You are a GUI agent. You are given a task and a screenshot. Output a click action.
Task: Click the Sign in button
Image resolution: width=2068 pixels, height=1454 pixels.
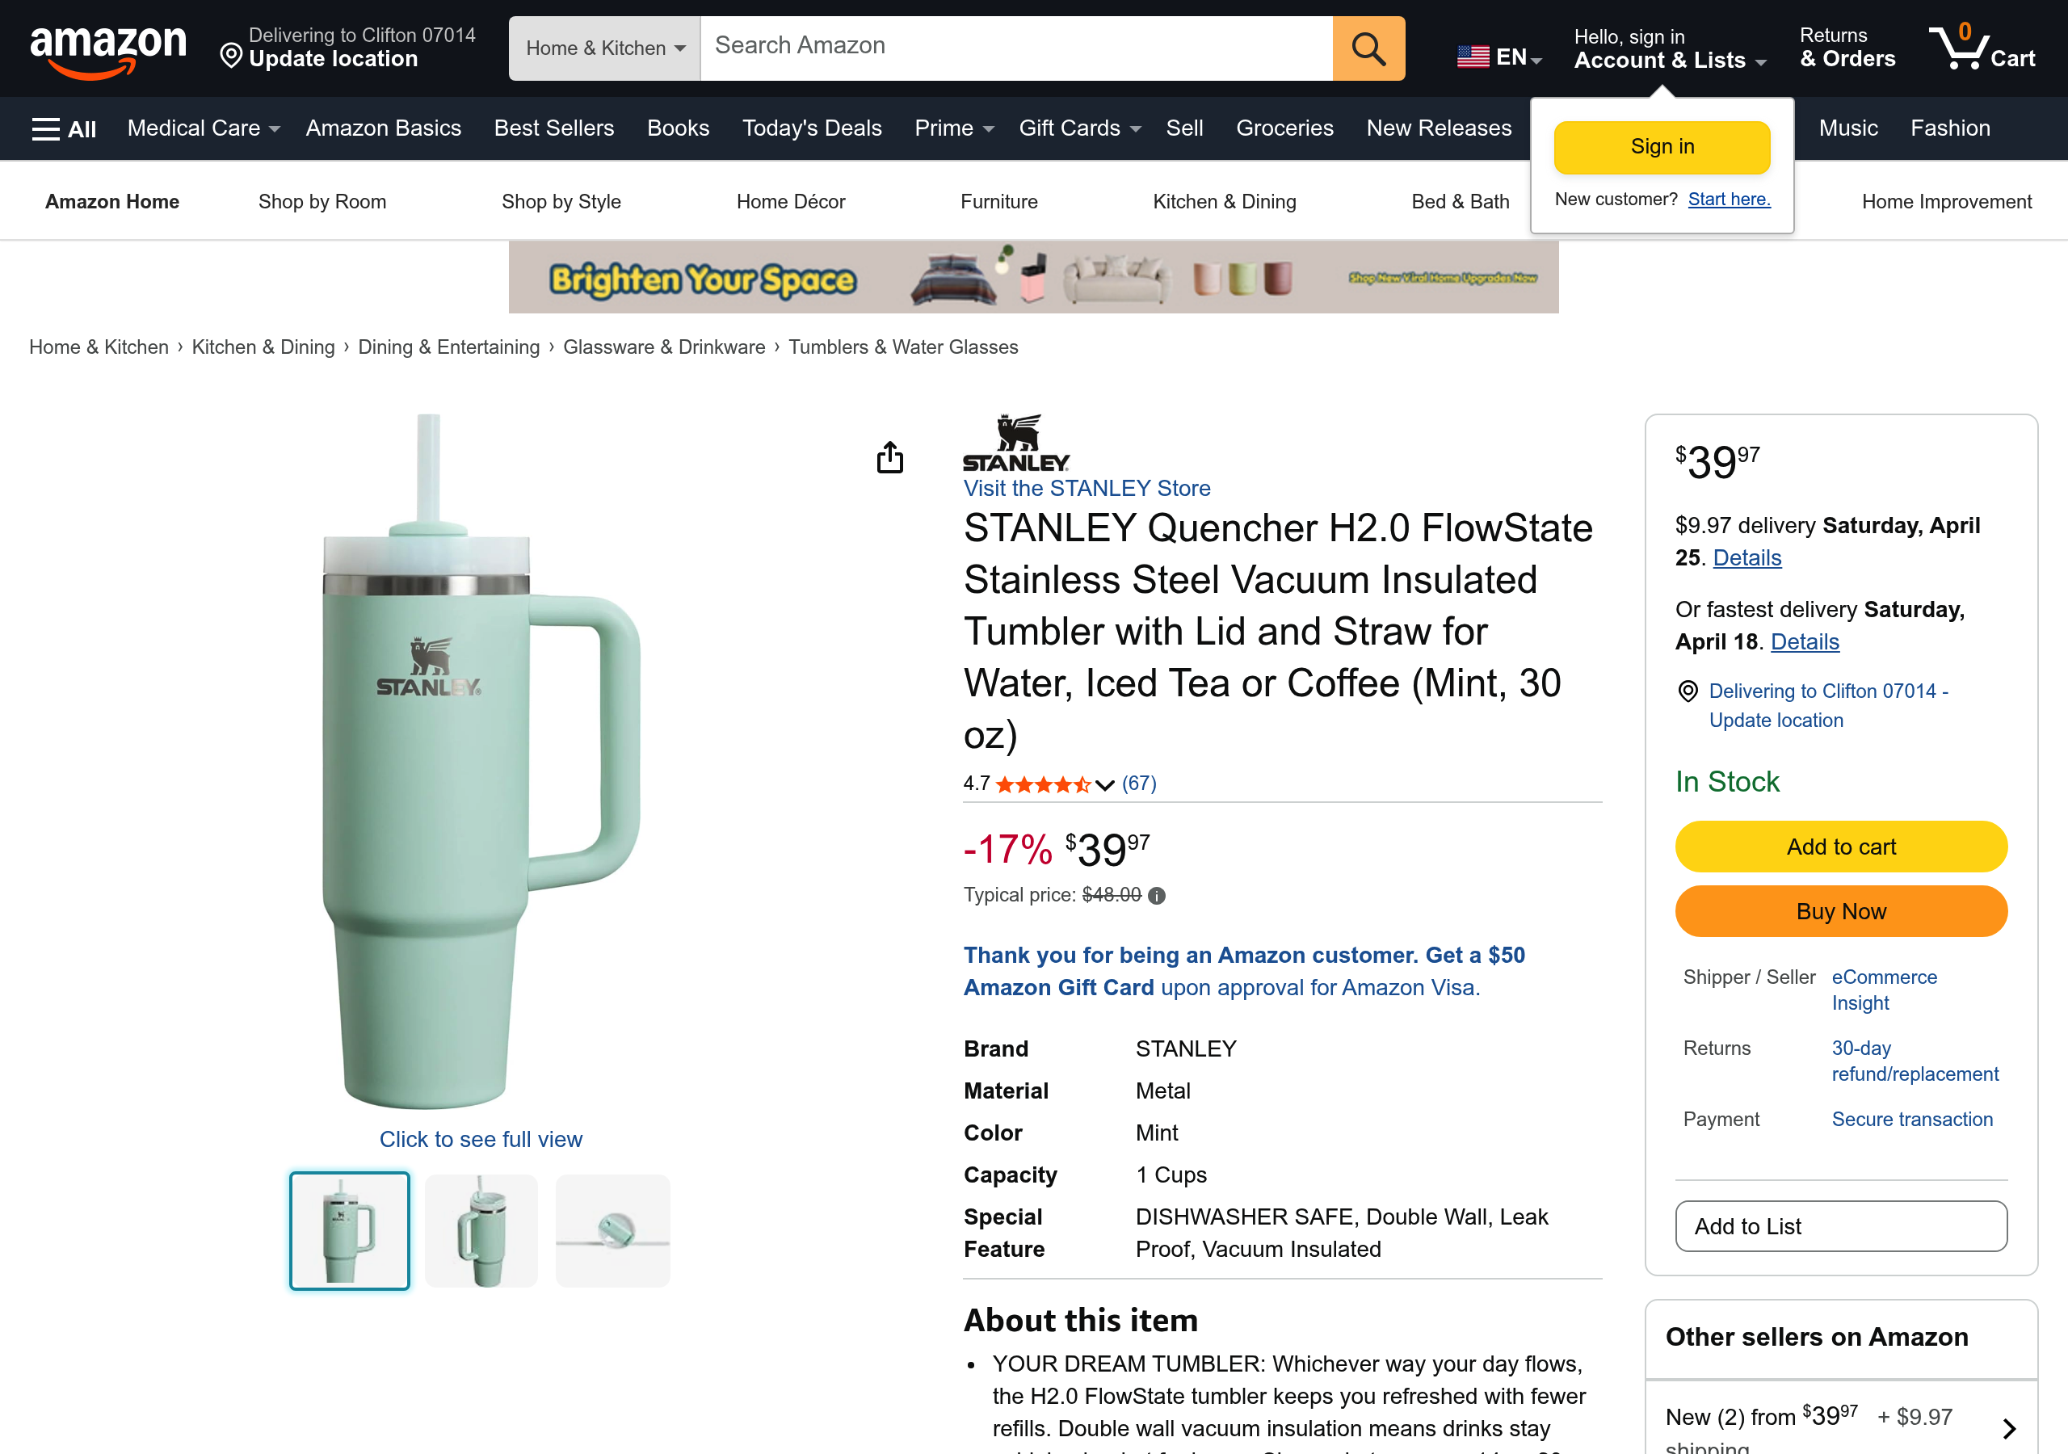1660,146
